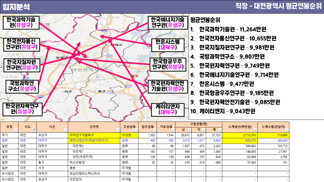Screen dimensions: 324x182
Task: Select the 국방과학연구소(유성구) map label box
Action: [x=22, y=86]
